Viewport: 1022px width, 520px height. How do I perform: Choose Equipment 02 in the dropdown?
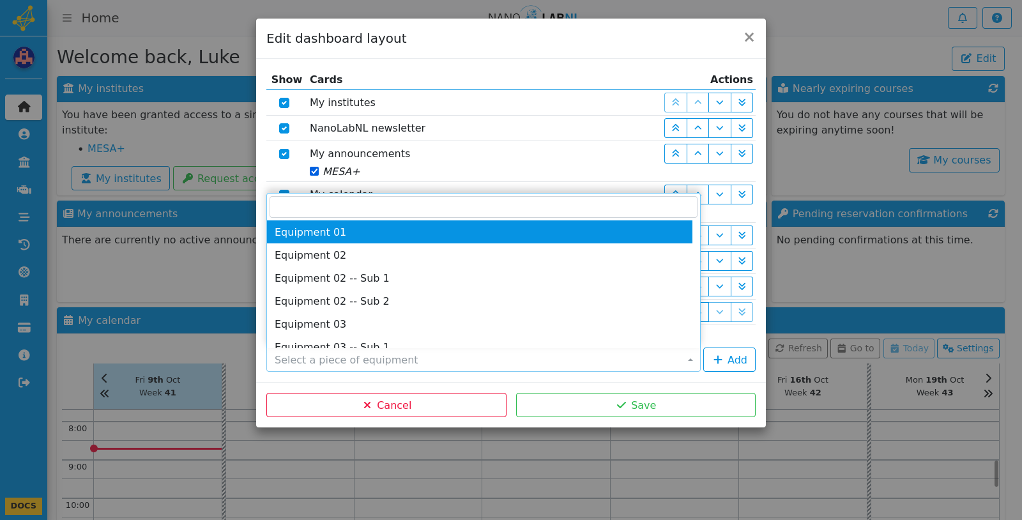[x=480, y=255]
